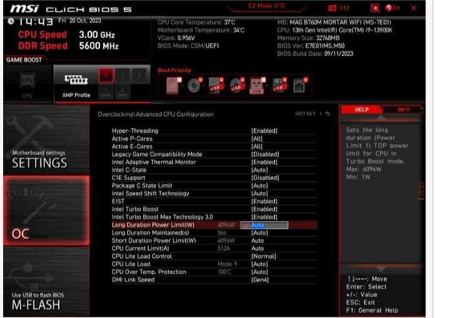Image resolution: width=450 pixels, height=318 pixels.
Task: Change CPU Lite Load Control [Normal]
Action: pos(264,256)
